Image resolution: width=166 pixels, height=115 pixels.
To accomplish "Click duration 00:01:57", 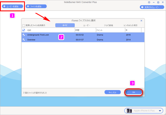I will click(80, 40).
